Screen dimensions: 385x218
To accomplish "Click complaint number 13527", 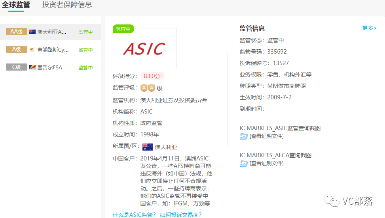I will pos(281,63).
